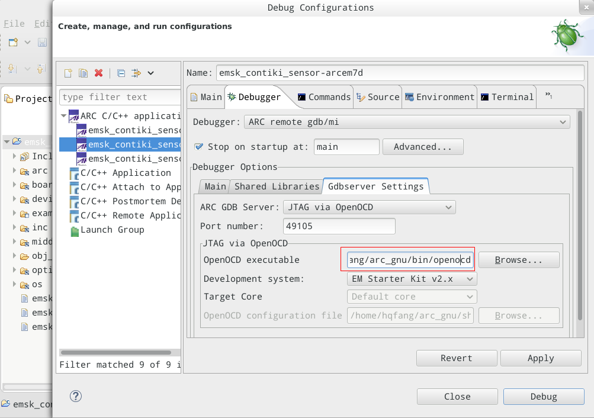The image size is (594, 418).
Task: Apply the configuration changes
Action: tap(540, 358)
